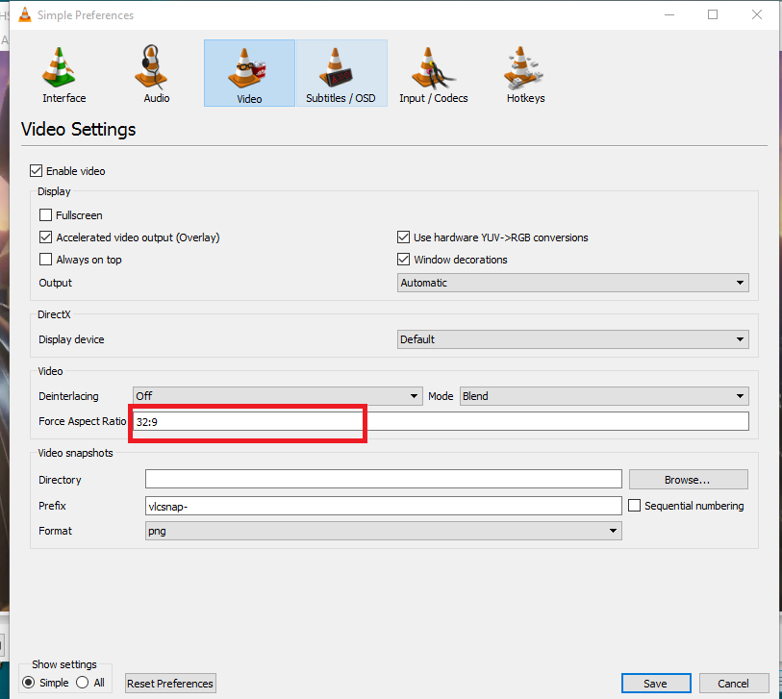The width and height of the screenshot is (782, 699).
Task: Click the VLC cone icon in the title bar
Action: coord(24,15)
